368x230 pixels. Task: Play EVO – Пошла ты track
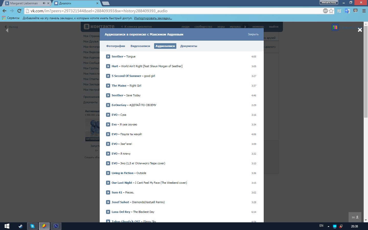(x=108, y=134)
